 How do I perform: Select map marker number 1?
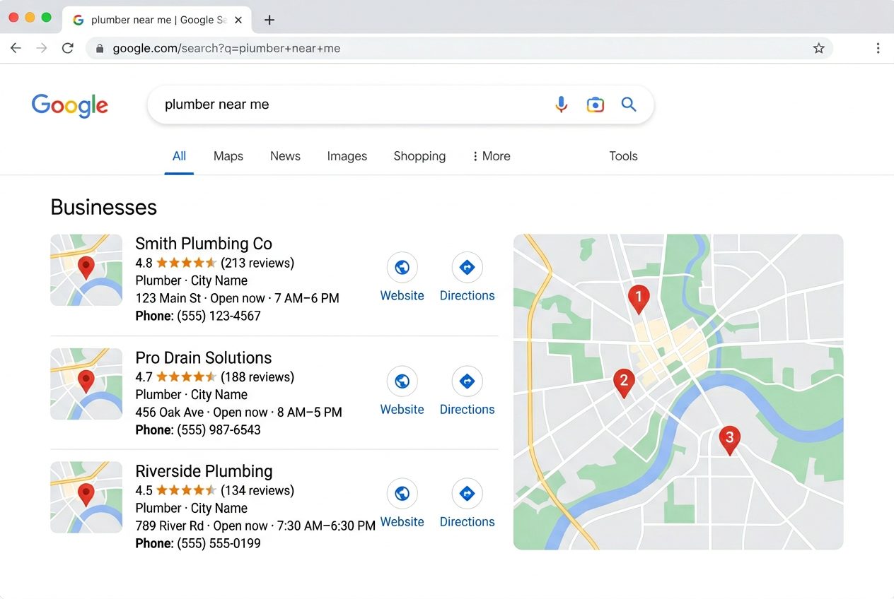[x=639, y=297]
